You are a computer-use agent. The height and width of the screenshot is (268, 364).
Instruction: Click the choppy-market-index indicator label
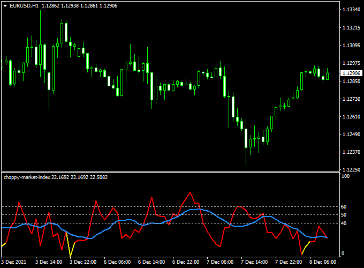[x=27, y=177]
